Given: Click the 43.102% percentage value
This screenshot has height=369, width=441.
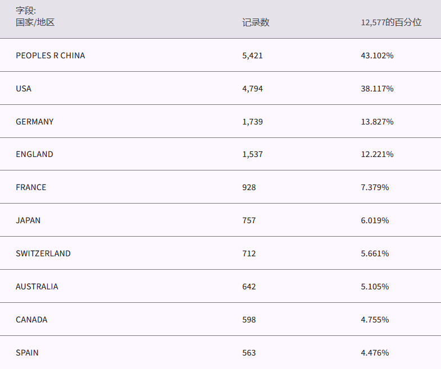Looking at the screenshot, I should (377, 56).
